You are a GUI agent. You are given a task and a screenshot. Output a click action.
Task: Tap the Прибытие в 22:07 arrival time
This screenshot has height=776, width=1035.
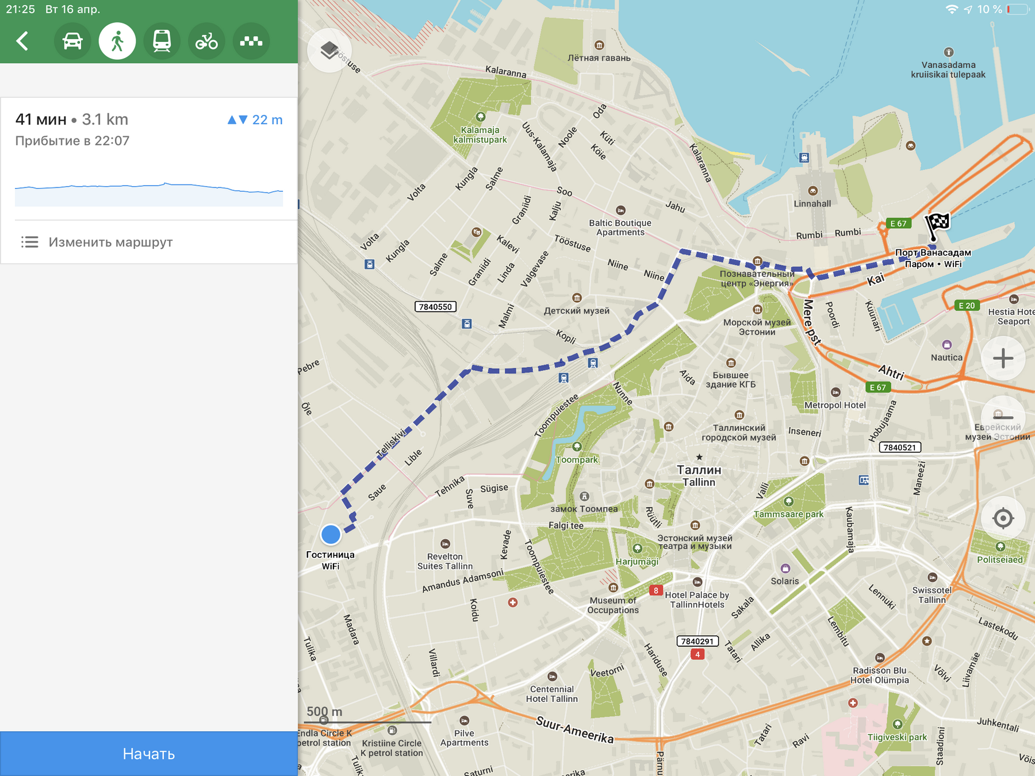(72, 141)
